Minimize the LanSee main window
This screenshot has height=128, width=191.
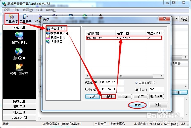coord(167,3)
